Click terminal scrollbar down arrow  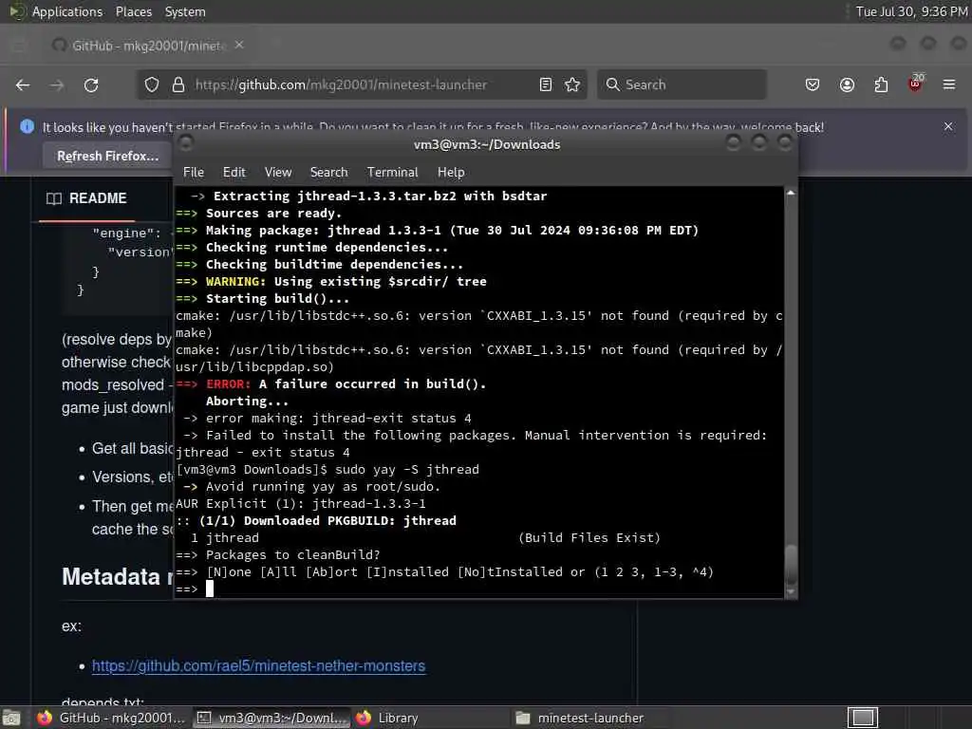tap(791, 592)
